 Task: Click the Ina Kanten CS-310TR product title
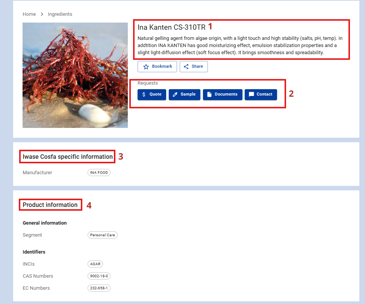tap(171, 27)
